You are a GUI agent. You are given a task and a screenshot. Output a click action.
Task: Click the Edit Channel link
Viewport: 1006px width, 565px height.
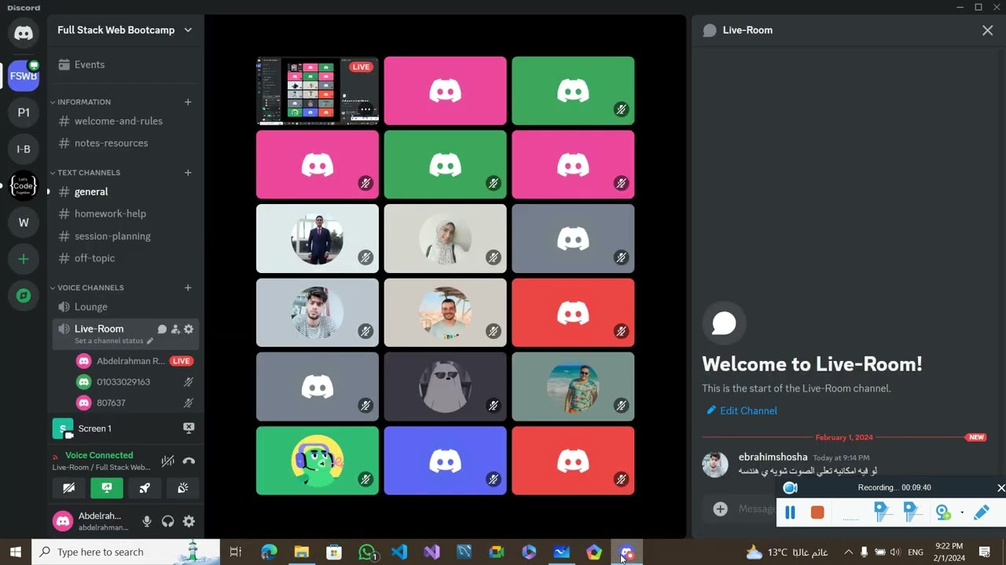742,410
